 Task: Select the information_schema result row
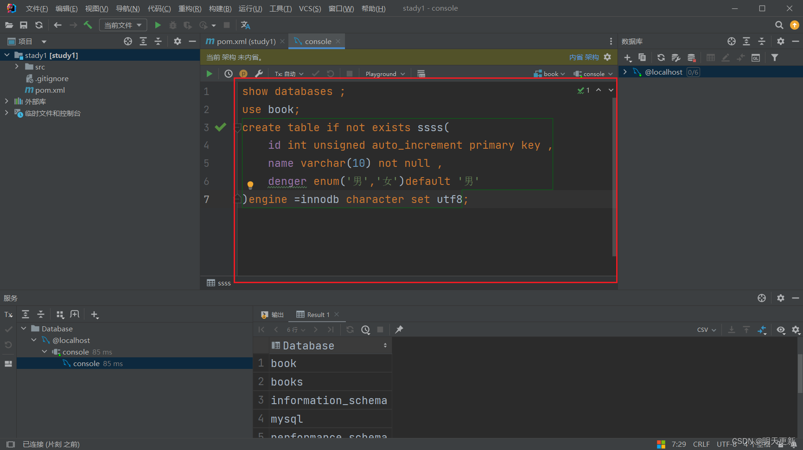(329, 400)
